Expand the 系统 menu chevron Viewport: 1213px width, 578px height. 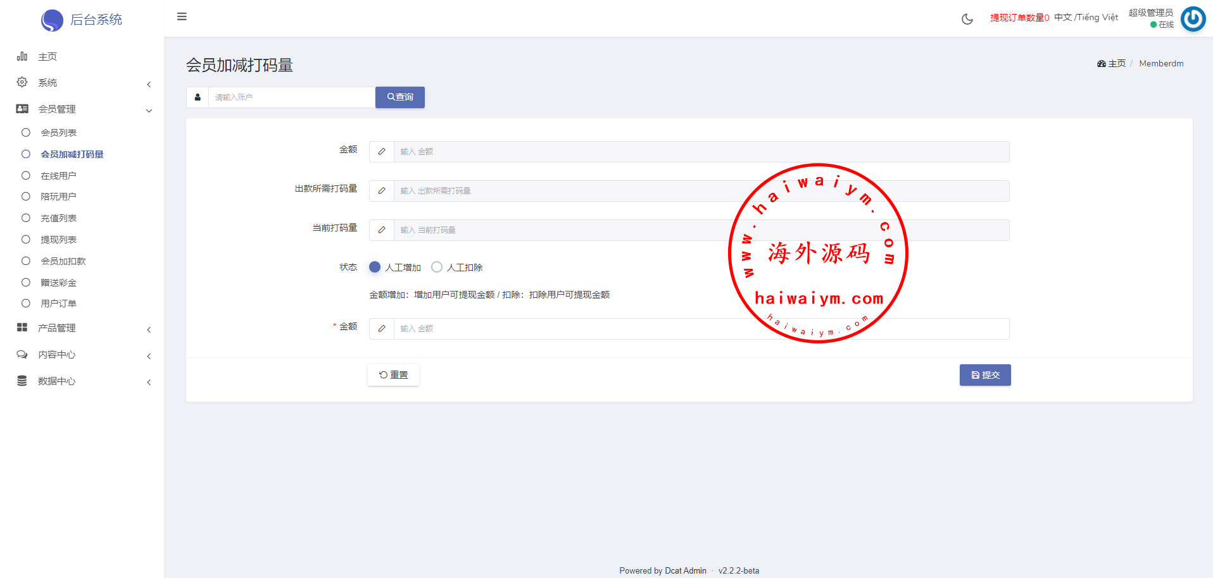tap(149, 84)
